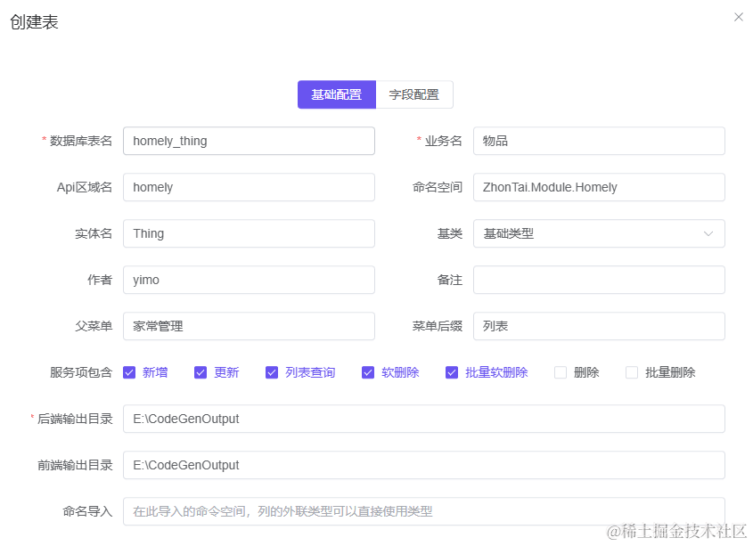
Task: Uncheck the 软删除 checkbox
Action: click(x=368, y=372)
